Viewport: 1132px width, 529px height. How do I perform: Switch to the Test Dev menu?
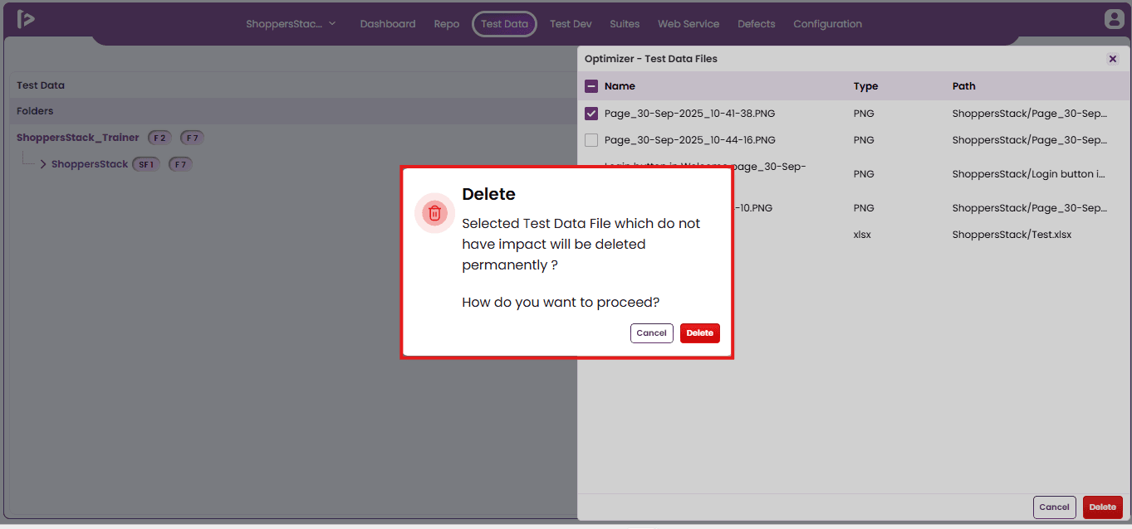pos(571,24)
